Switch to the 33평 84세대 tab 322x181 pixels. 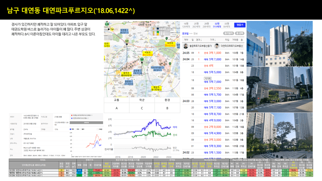coord(227,25)
